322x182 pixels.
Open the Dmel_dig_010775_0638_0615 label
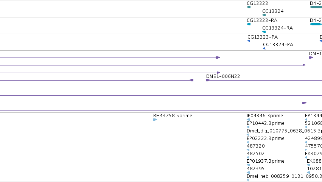(284, 131)
